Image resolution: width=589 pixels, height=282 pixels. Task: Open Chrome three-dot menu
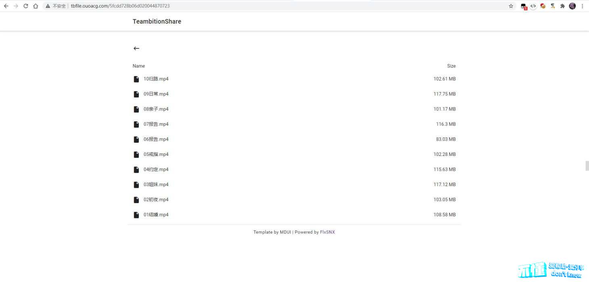582,6
